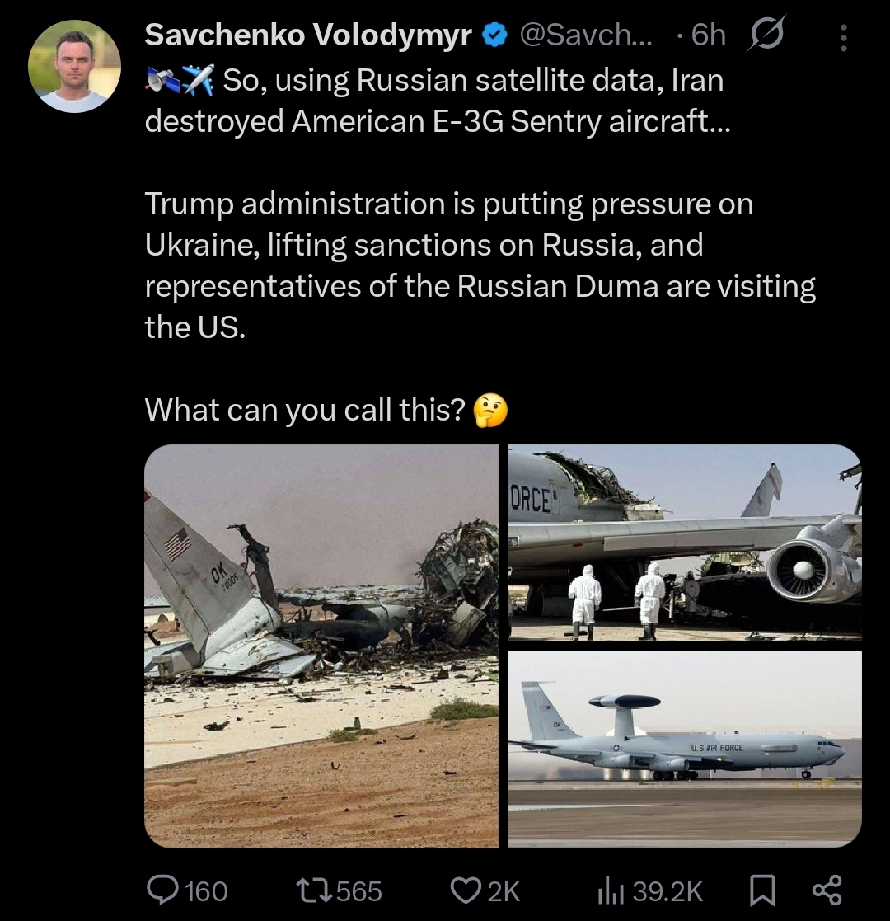890x921 pixels.
Task: Open the three-dot more options menu
Action: 842,36
